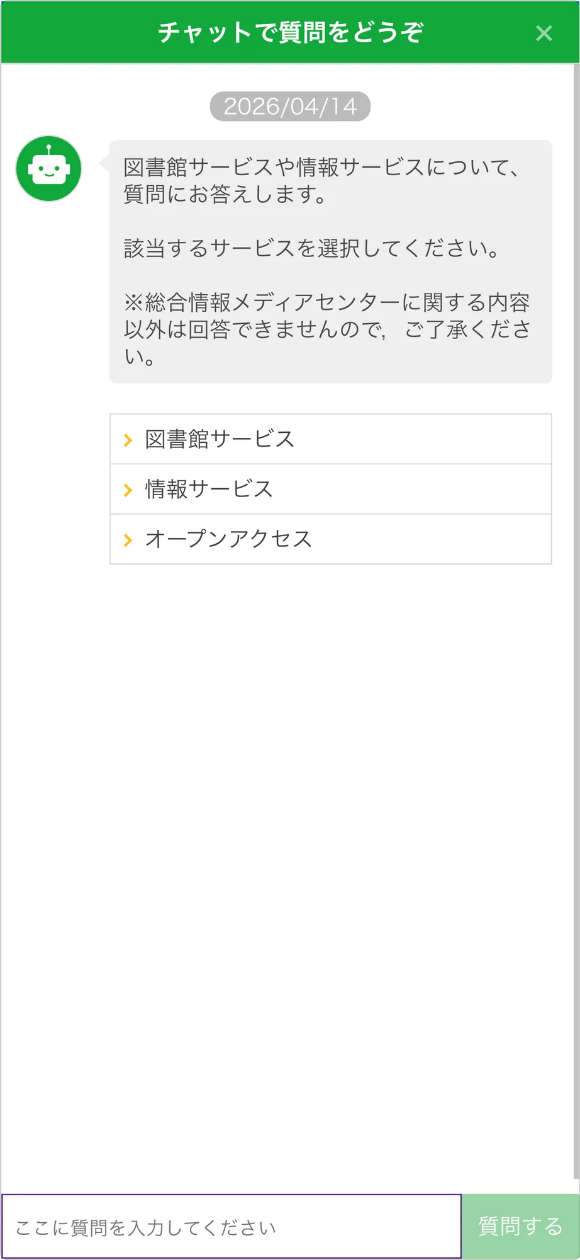This screenshot has height=1260, width=580.
Task: Click the smiling face of the chatbot icon
Action: click(48, 171)
